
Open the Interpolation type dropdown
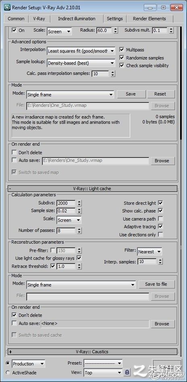(81, 51)
